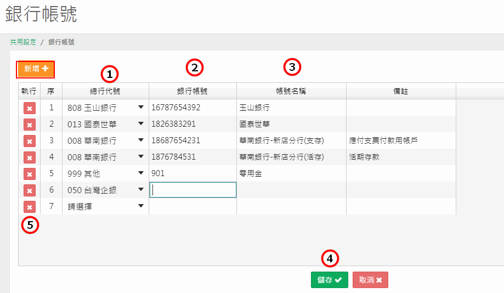
Task: Focus the empty account number field in row 6
Action: point(193,190)
